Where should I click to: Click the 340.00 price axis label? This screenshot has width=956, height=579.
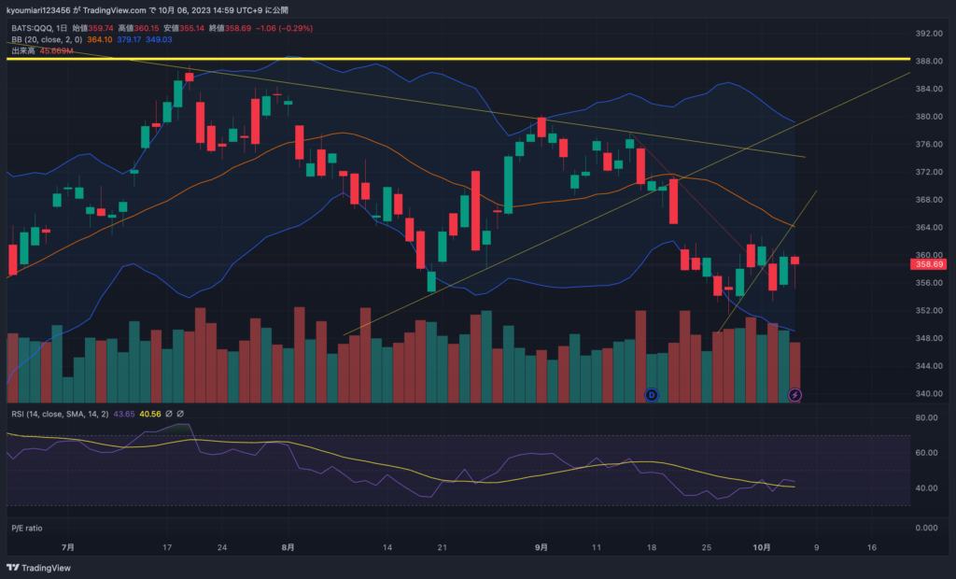(x=929, y=393)
